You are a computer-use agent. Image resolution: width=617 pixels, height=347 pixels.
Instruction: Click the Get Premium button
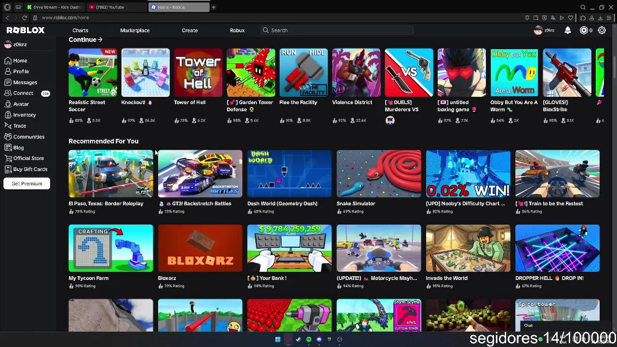click(x=27, y=184)
